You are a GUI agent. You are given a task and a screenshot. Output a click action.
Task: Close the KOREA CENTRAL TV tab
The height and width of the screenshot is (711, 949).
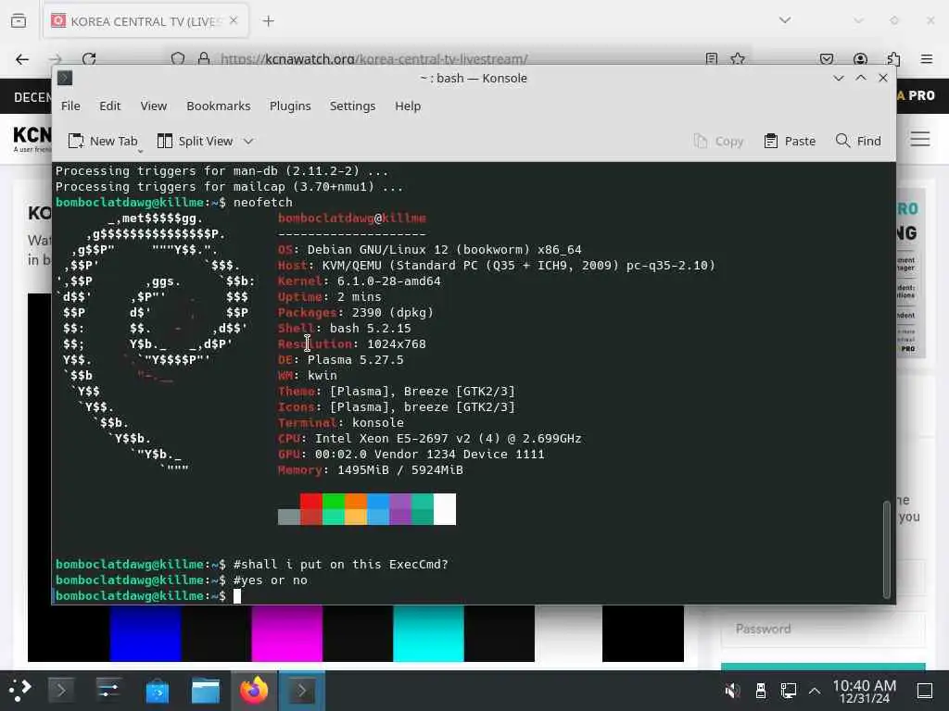234,21
